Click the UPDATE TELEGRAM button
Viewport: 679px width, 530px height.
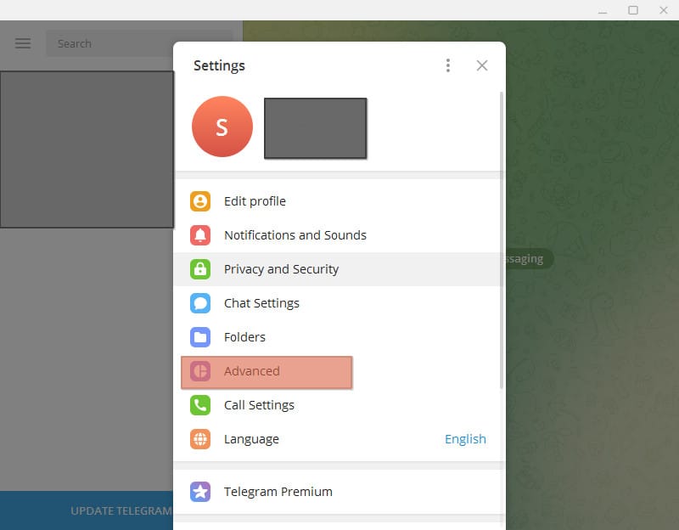[87, 510]
